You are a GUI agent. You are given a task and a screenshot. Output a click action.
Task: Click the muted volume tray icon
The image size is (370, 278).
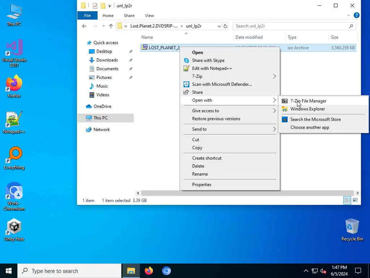(x=323, y=271)
